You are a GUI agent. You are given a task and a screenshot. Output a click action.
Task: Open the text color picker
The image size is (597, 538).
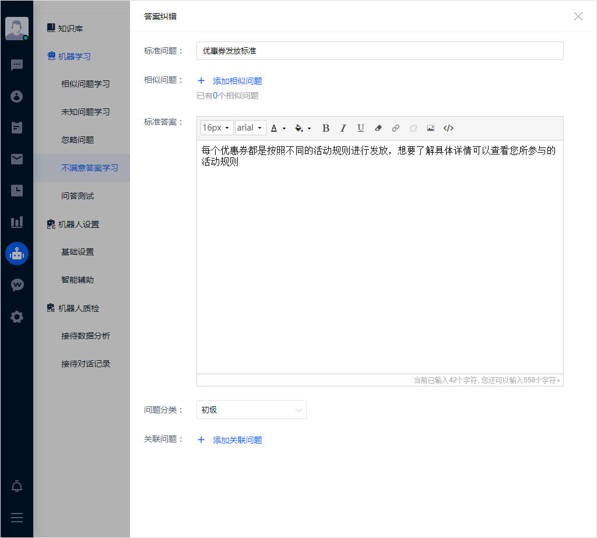[278, 128]
